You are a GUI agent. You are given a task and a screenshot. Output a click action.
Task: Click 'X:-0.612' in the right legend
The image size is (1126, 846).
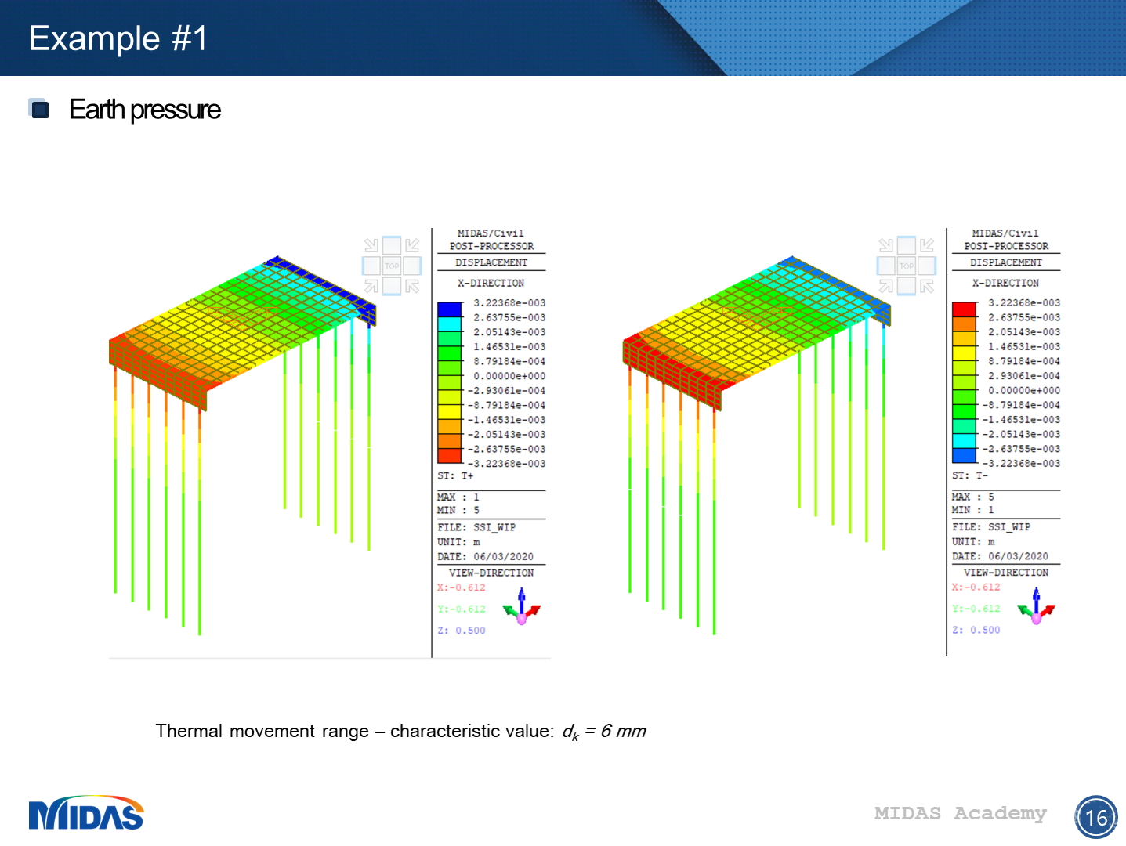click(x=976, y=587)
